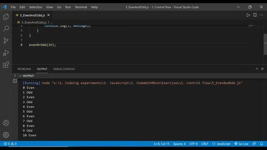Click the feedback icon in status bar

(x=254, y=144)
